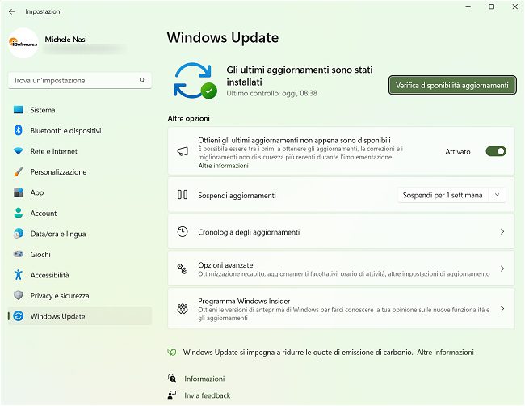Turn off the latest updates toggle
This screenshot has height=406, width=525.
(496, 151)
